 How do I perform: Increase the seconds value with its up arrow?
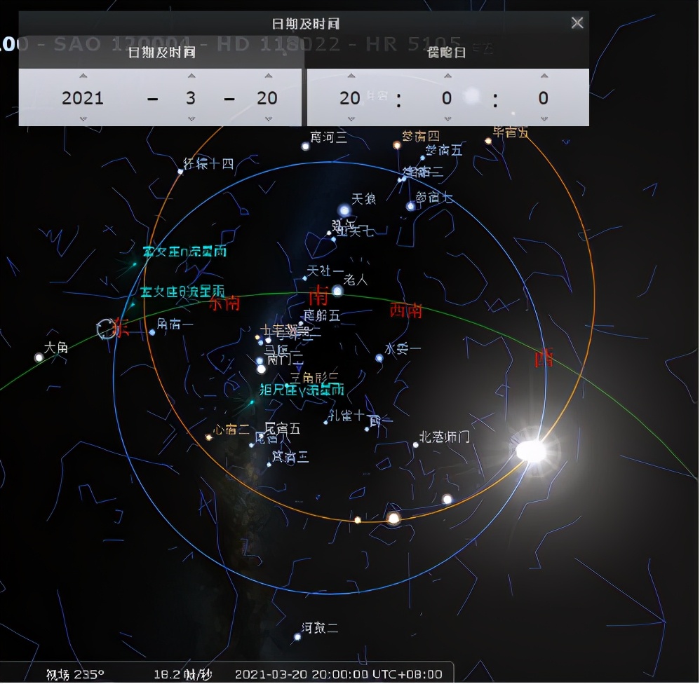544,76
